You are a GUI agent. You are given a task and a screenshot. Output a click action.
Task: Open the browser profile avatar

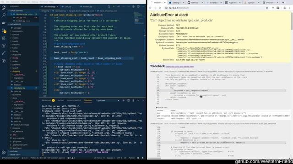click(x=285, y=8)
